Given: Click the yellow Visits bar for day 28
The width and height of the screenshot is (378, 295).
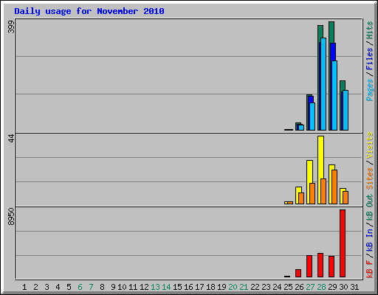Looking at the screenshot, I should (x=320, y=157).
